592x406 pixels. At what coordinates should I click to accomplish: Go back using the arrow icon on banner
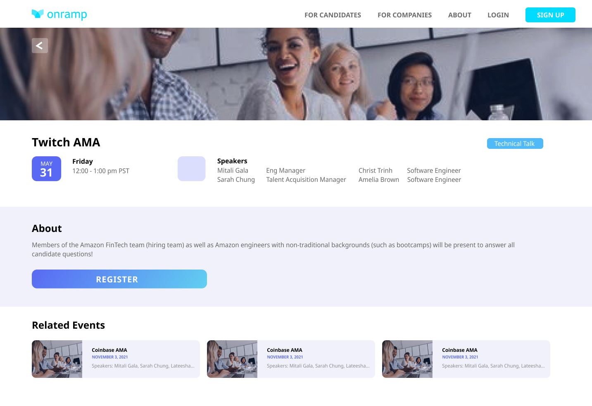click(x=40, y=45)
